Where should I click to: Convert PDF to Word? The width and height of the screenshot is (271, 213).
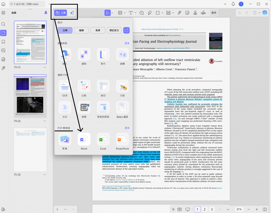click(x=84, y=142)
